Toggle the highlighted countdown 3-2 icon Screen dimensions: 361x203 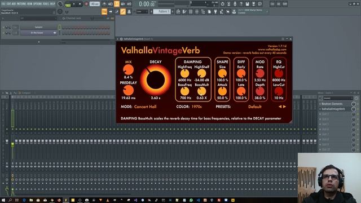117,4
